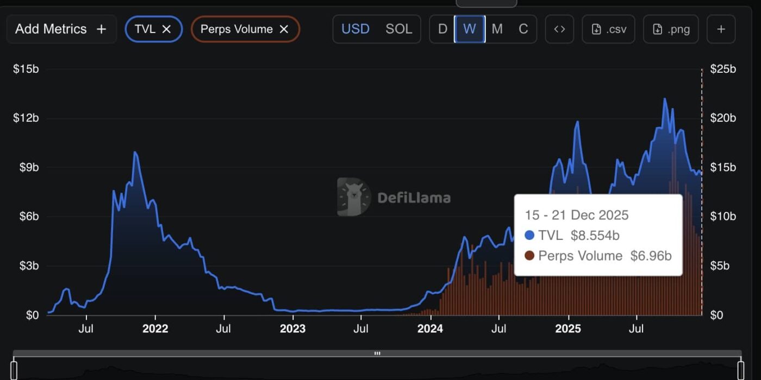
Task: Select cumulative option C
Action: coord(523,29)
